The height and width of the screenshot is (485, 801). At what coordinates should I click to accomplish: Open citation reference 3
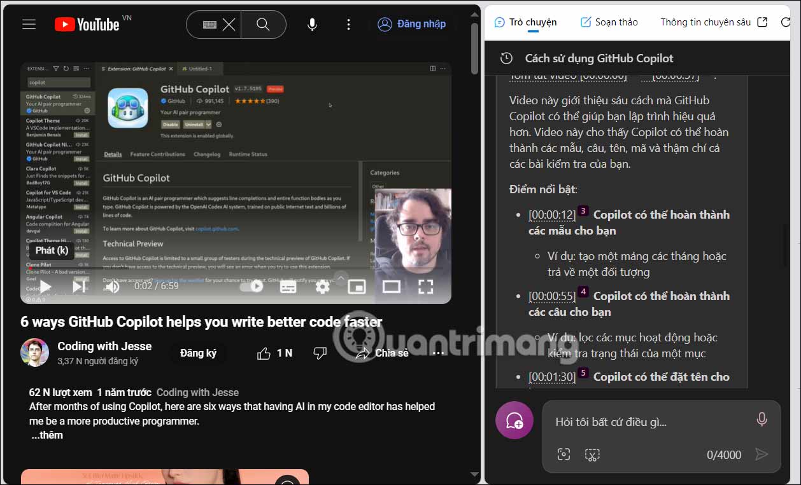pyautogui.click(x=583, y=211)
